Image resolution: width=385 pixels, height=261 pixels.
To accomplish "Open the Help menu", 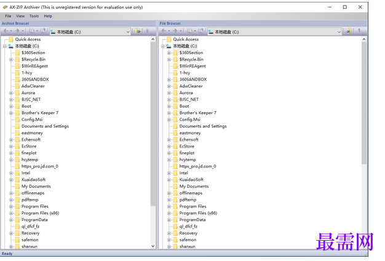I will click(48, 16).
